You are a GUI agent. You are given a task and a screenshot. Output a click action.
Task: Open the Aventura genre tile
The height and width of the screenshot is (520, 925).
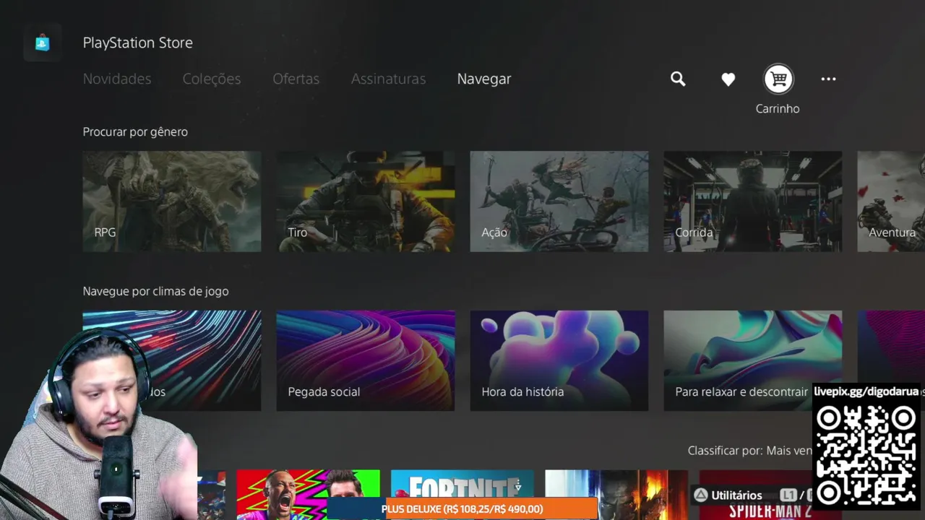[891, 201]
